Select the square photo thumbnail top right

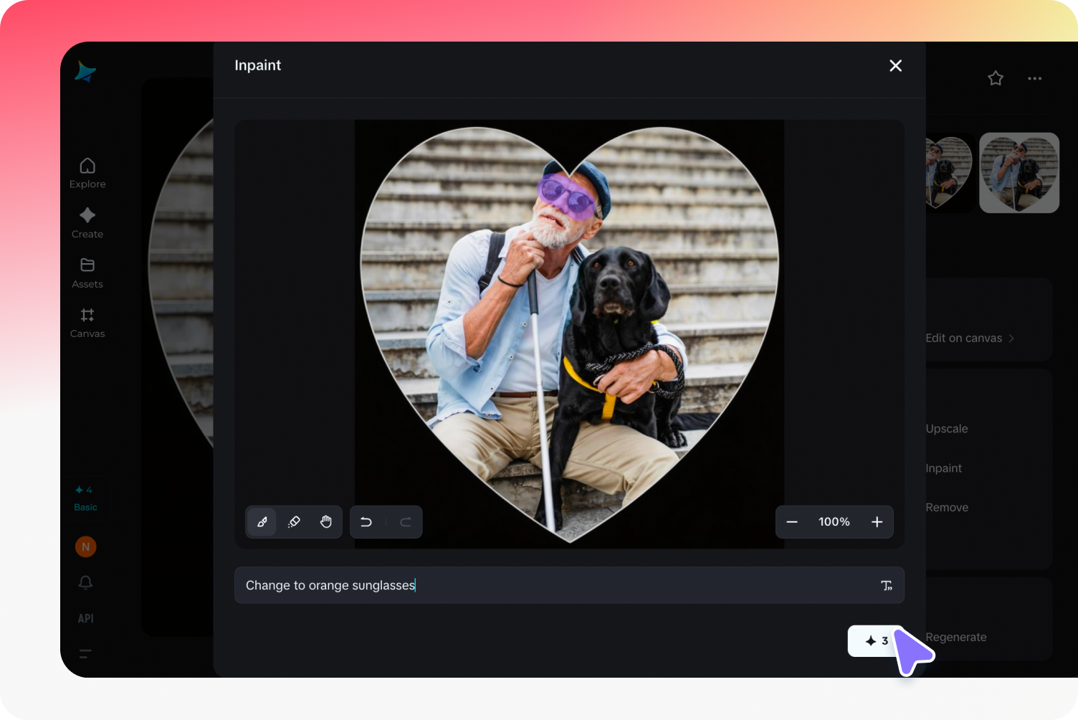tap(1019, 172)
